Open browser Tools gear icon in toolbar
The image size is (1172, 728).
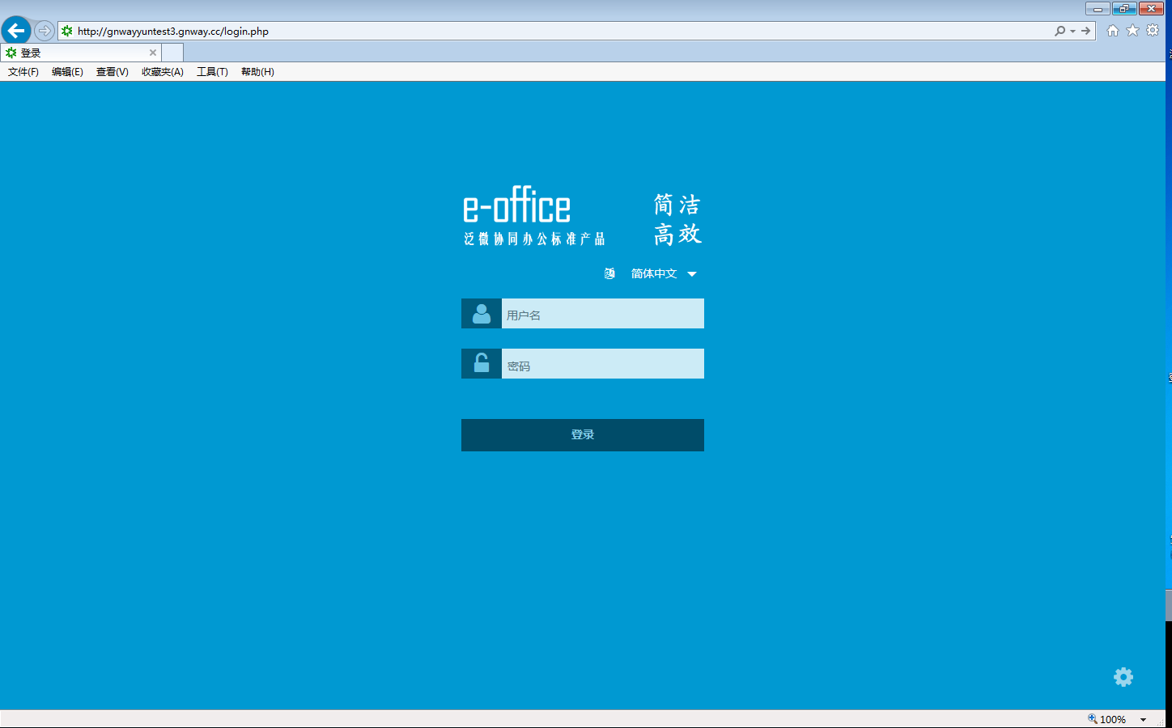[x=1153, y=31]
